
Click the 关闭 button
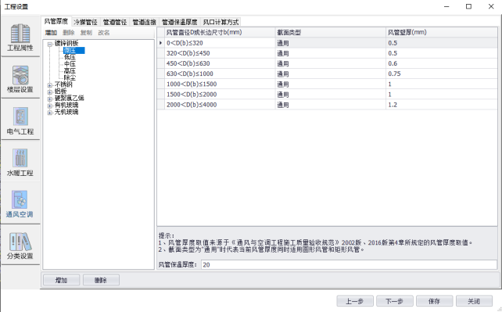click(474, 301)
